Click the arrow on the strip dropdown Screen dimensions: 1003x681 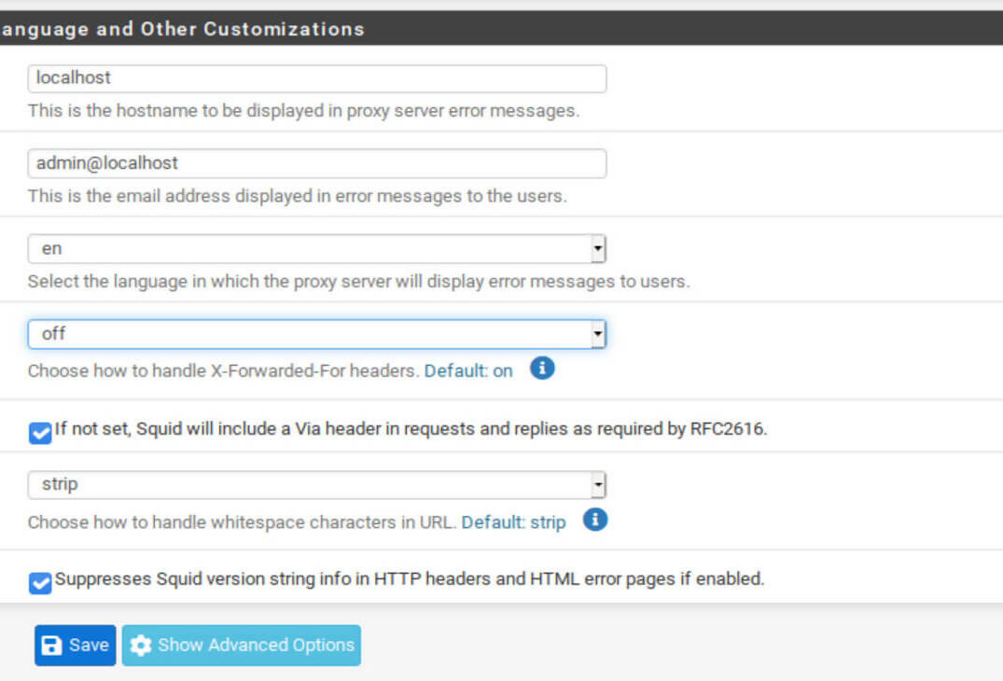[x=598, y=485]
